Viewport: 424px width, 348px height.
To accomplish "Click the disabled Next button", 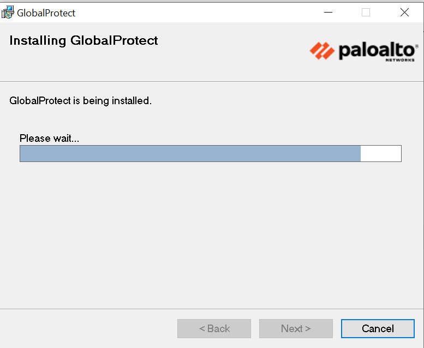I will click(296, 328).
